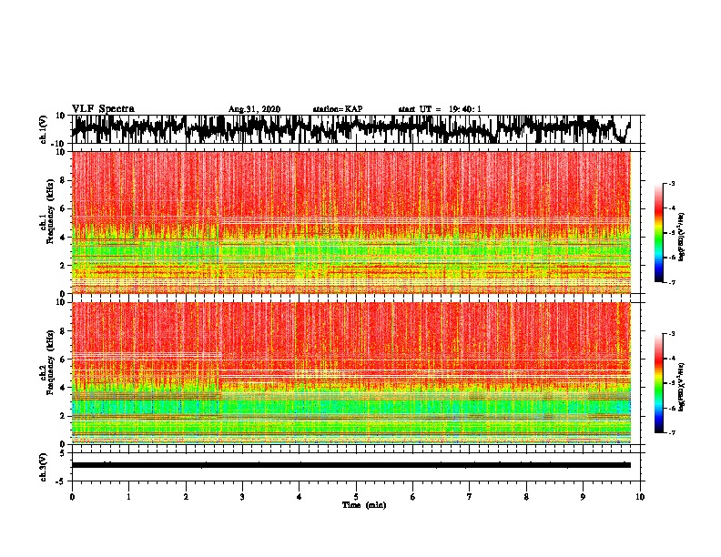Viewport: 721px width, 557px height.
Task: Click inside the ch.2 spectrogram plot
Action: [350, 373]
